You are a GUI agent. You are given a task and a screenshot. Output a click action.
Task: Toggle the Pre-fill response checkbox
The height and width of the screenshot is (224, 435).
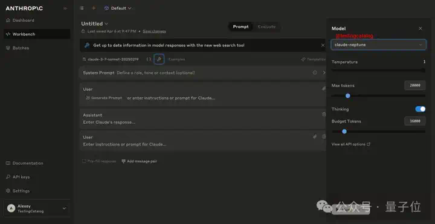pos(99,161)
